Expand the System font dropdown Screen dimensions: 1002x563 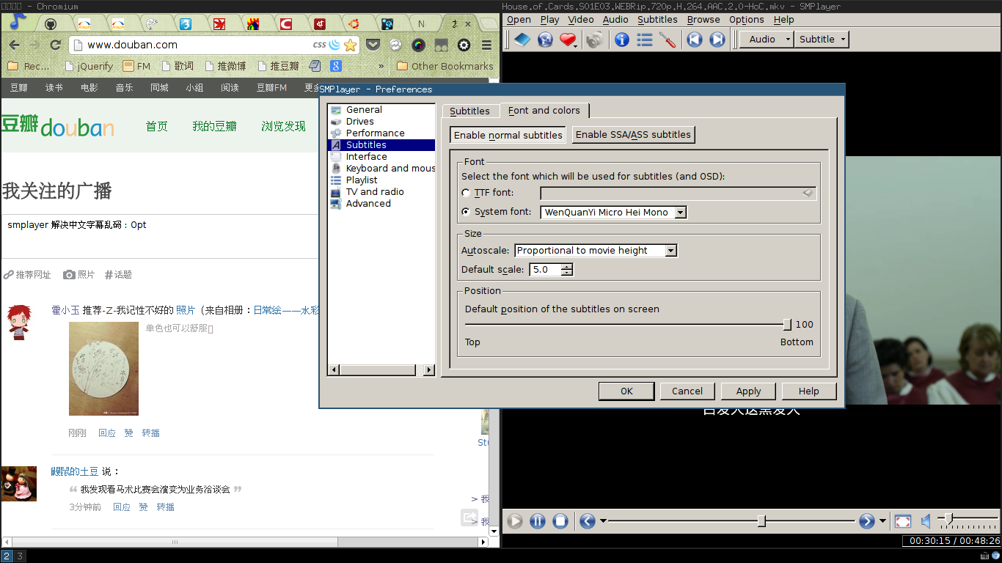pos(680,213)
